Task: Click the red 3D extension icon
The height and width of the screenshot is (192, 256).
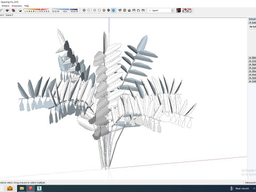Action: pyautogui.click(x=190, y=10)
